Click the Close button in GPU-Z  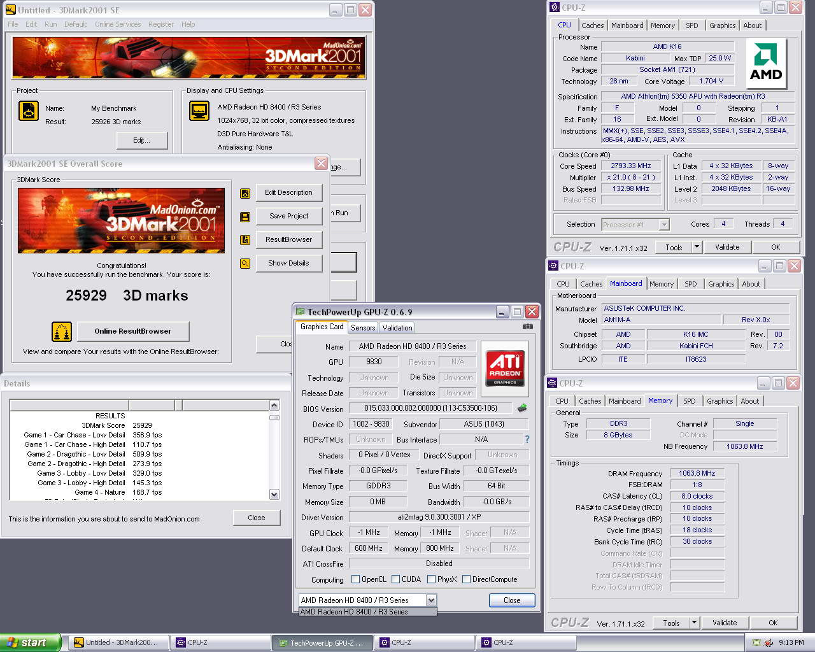(x=512, y=600)
